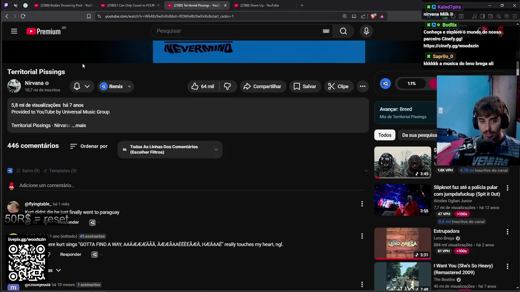Open options menu for @flyingtable_ comment

pyautogui.click(x=362, y=204)
